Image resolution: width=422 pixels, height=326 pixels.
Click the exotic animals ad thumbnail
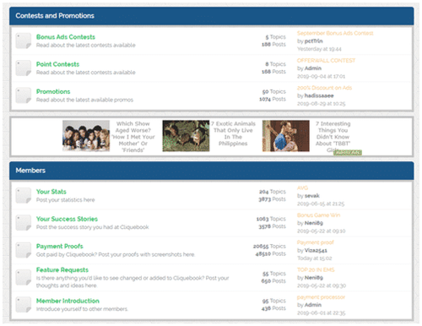point(186,136)
